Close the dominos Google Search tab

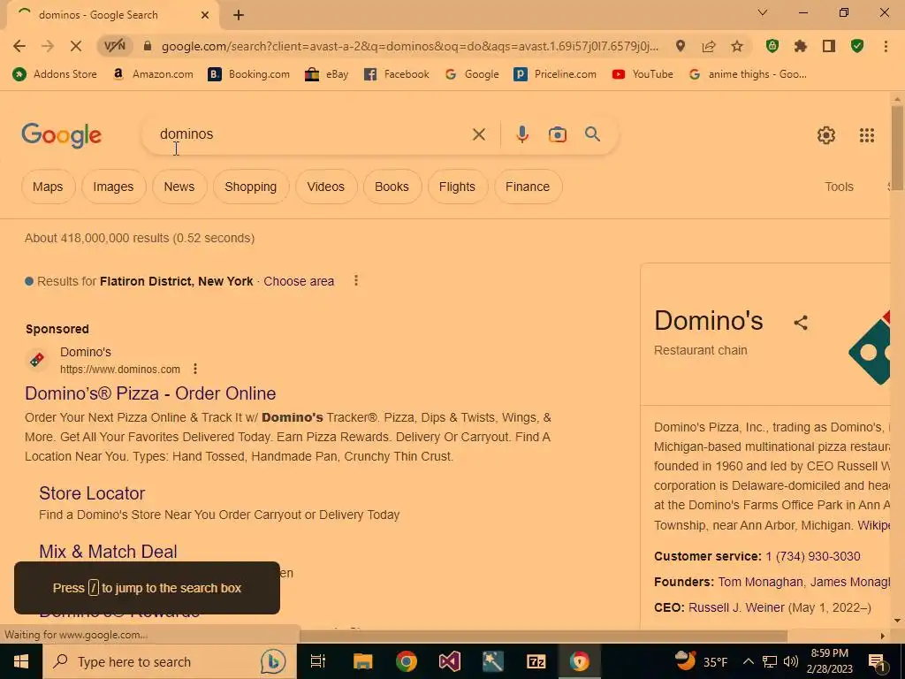(205, 15)
